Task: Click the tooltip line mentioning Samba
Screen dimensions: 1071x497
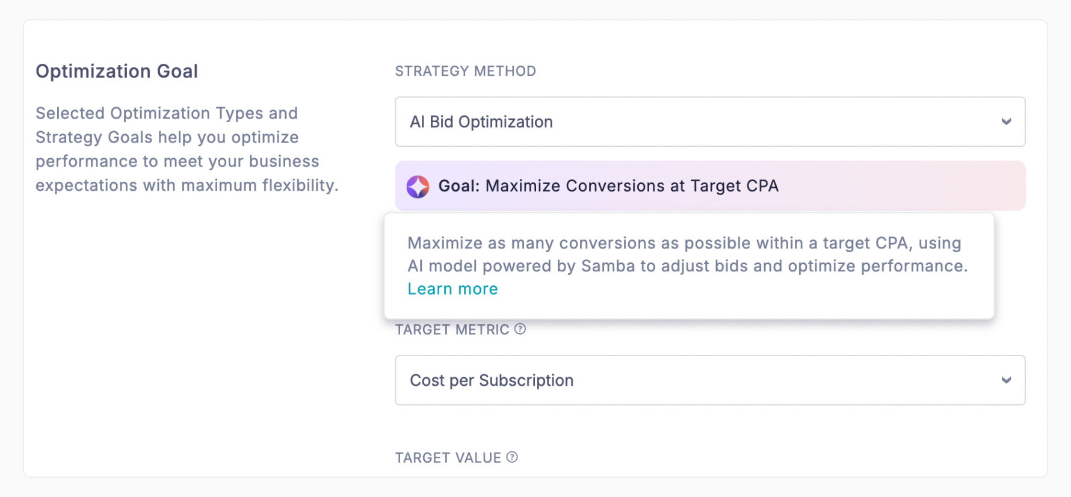Action: (x=687, y=266)
